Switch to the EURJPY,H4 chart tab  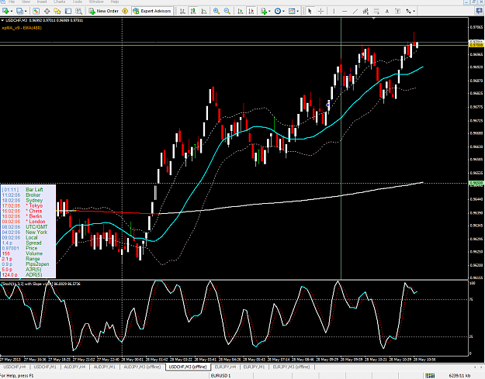tap(226, 367)
